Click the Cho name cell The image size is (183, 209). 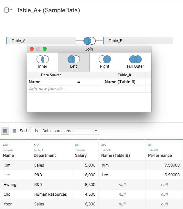pos(16,194)
